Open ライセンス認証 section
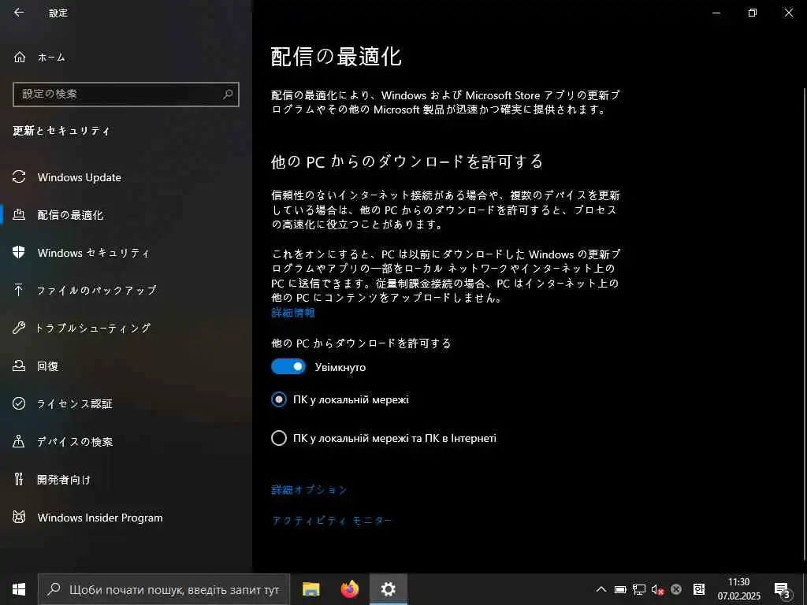Screen dimensions: 807x605 click(x=126, y=403)
